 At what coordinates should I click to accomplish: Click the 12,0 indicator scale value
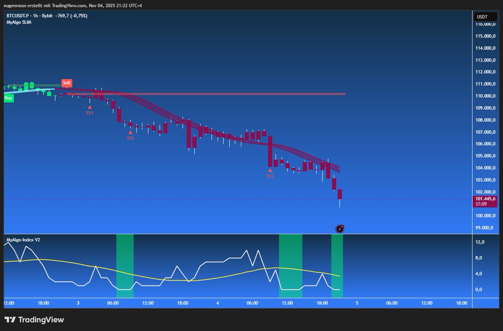tap(480, 242)
